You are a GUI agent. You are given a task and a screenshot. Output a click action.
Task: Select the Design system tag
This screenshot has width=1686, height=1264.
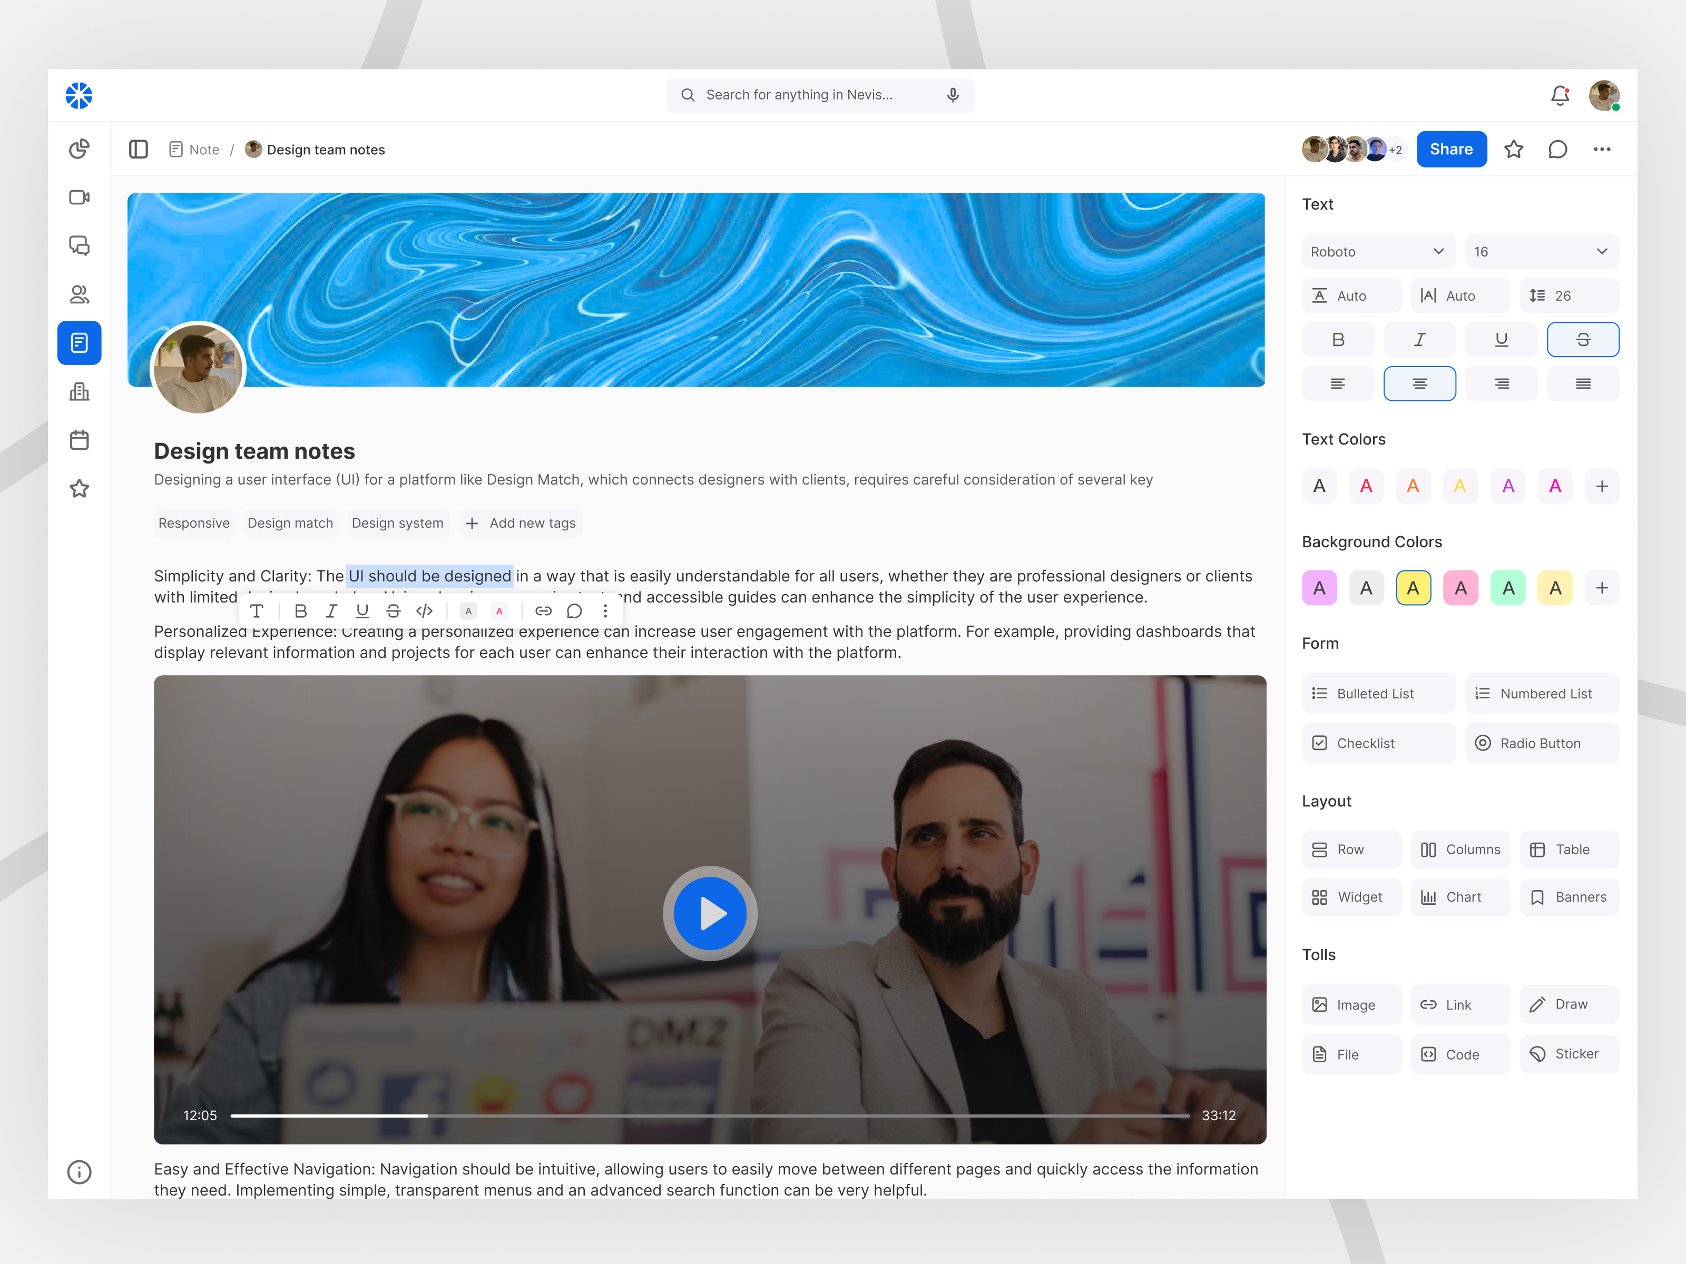tap(397, 524)
